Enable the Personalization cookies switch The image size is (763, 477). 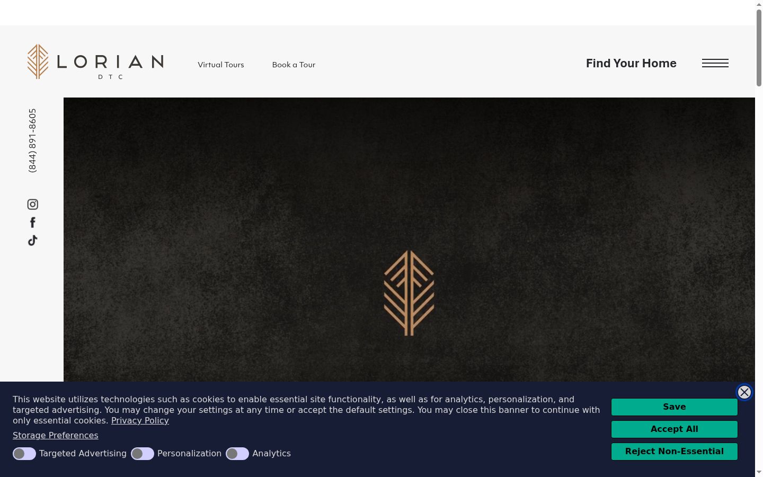click(143, 454)
